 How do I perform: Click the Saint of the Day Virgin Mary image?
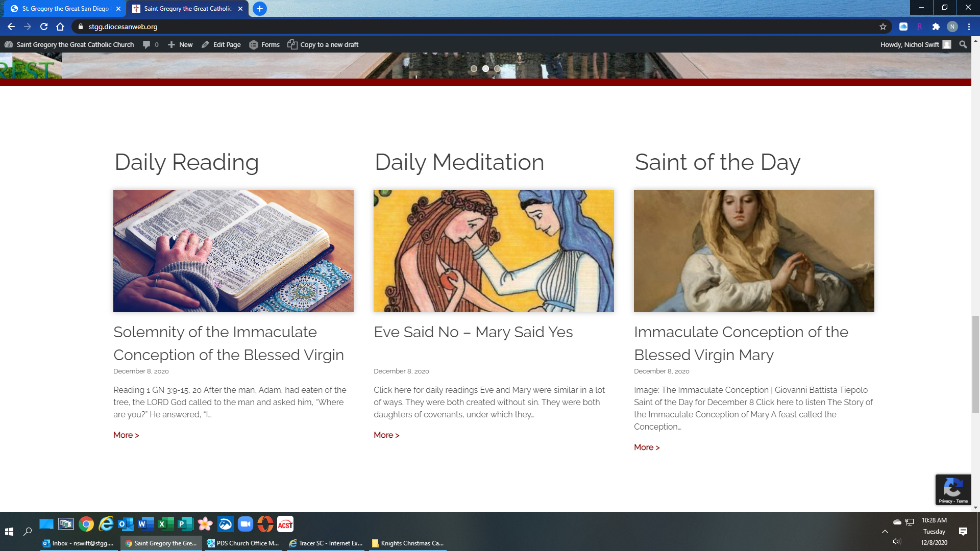[x=753, y=251]
